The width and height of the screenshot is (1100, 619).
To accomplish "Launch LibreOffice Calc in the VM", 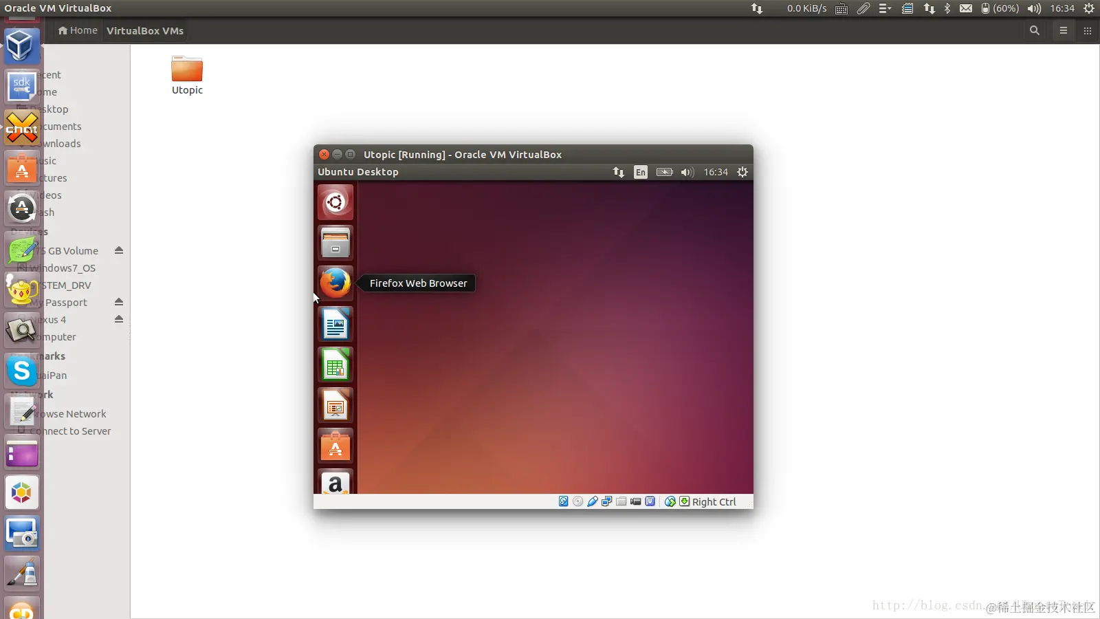I will (335, 365).
